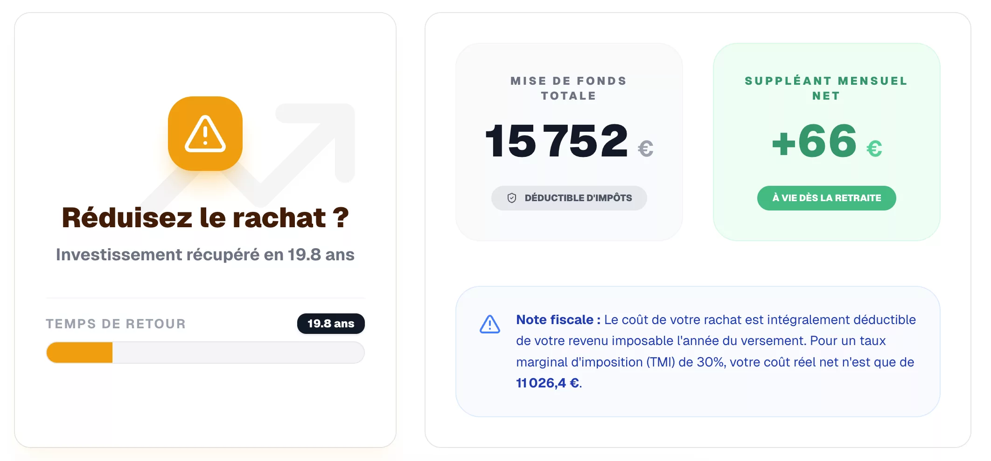Screen dimensions: 991x461
Task: Click "Investissement récupéré en 19.8 ans" subtitle
Action: [205, 255]
